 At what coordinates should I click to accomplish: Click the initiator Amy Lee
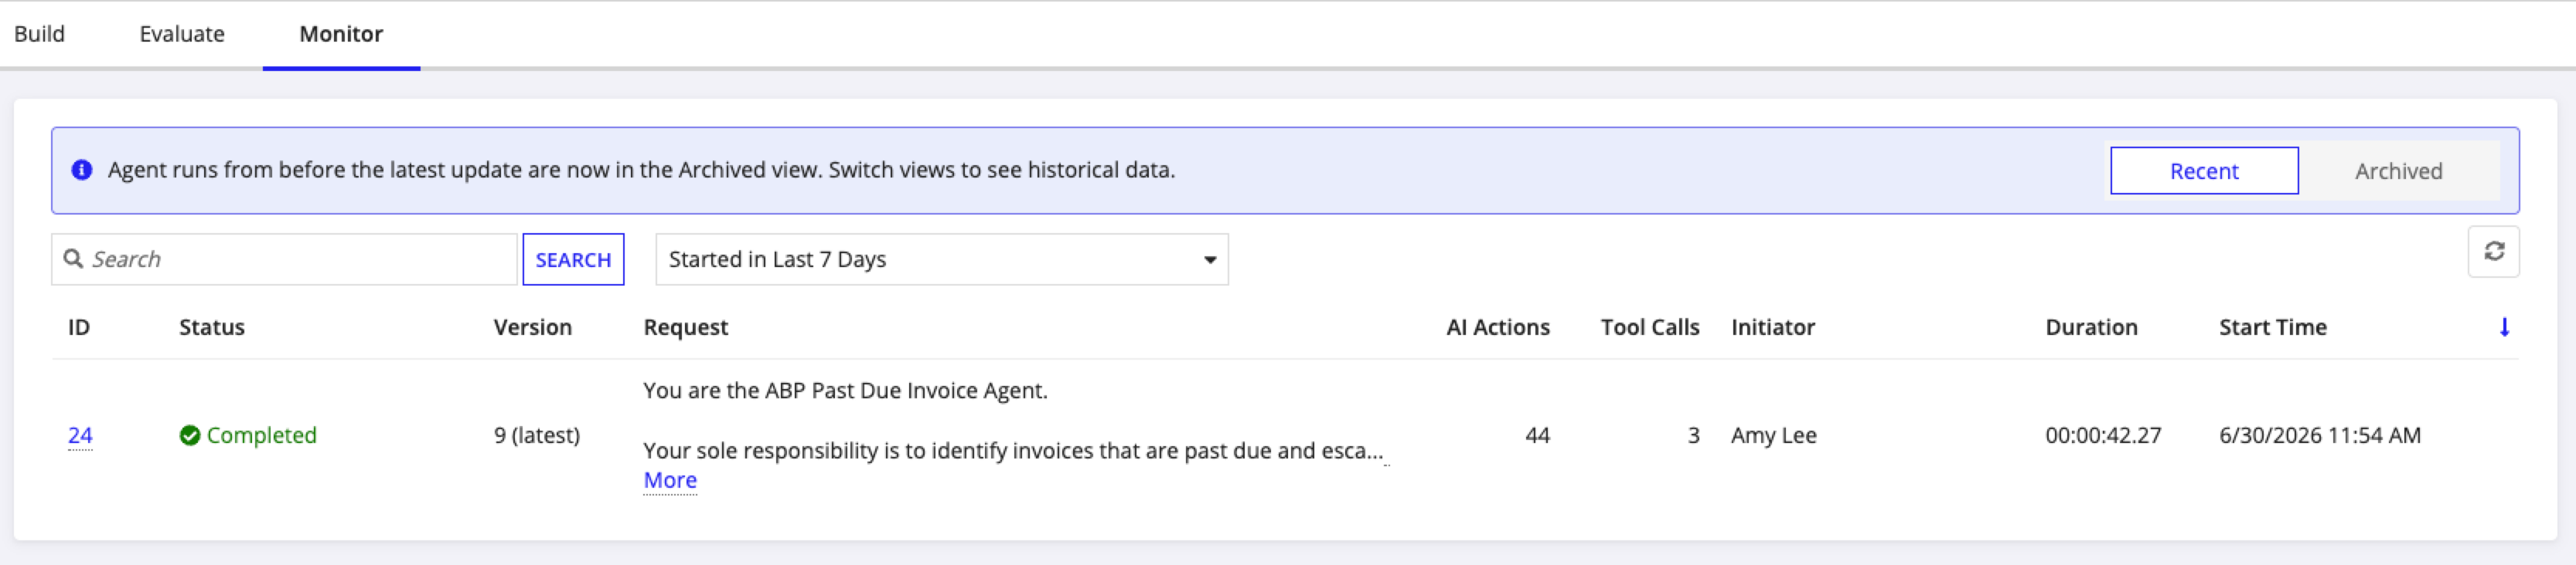point(1774,435)
